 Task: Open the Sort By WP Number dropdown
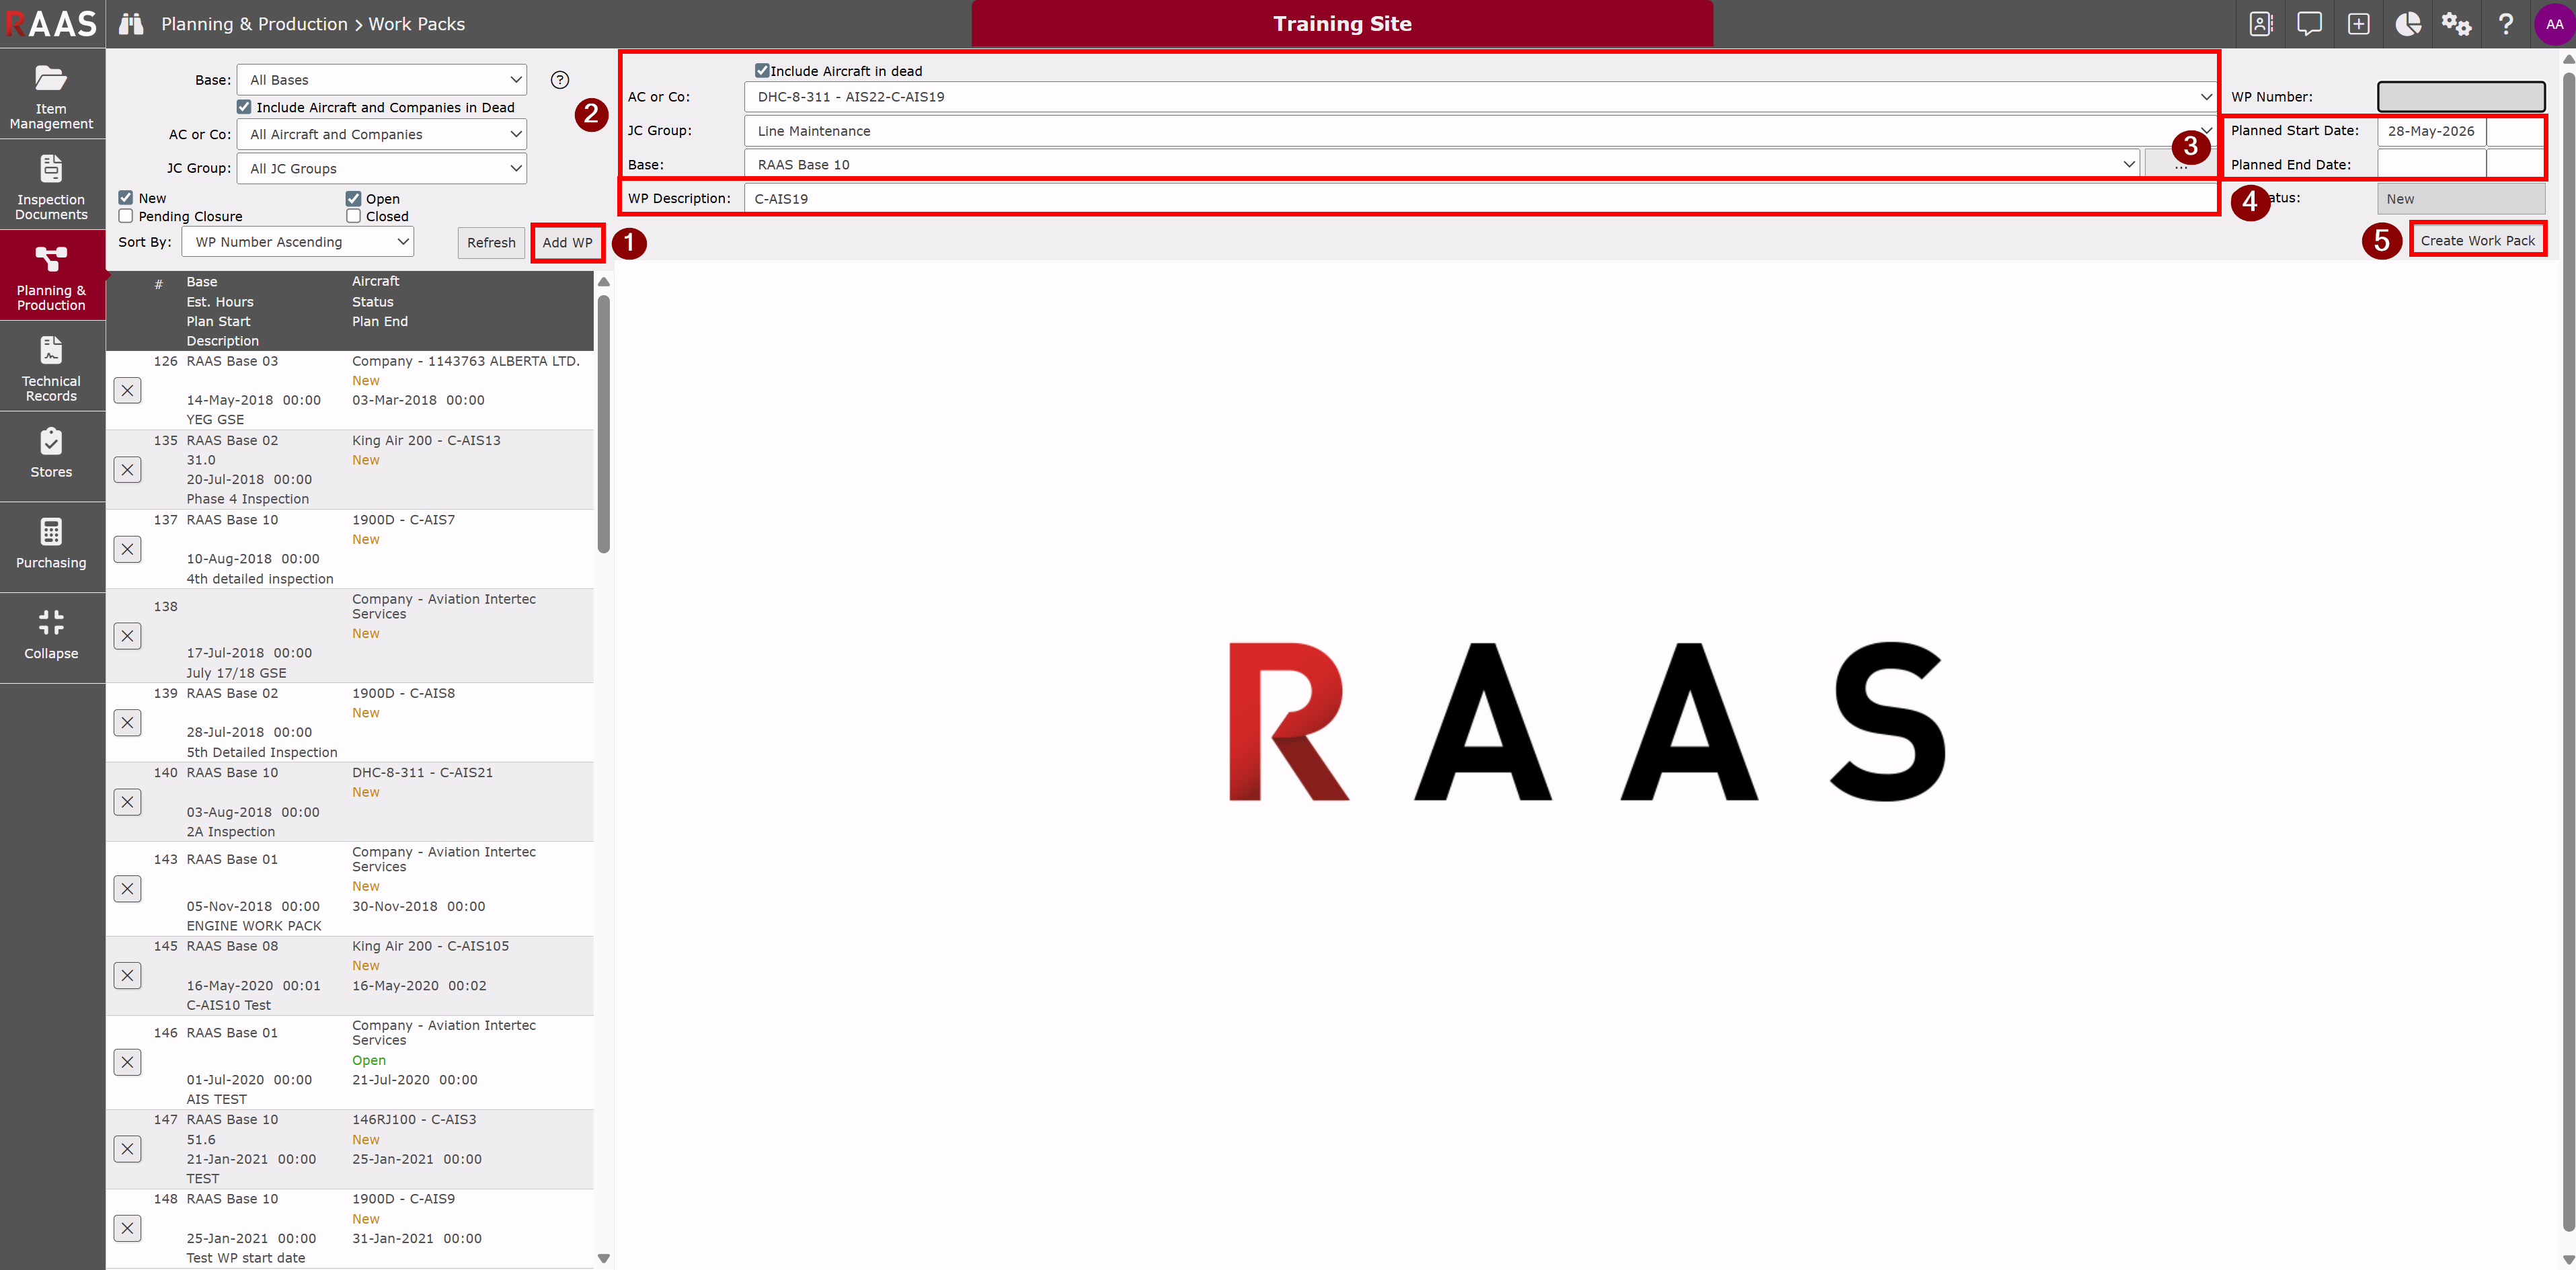[x=298, y=242]
